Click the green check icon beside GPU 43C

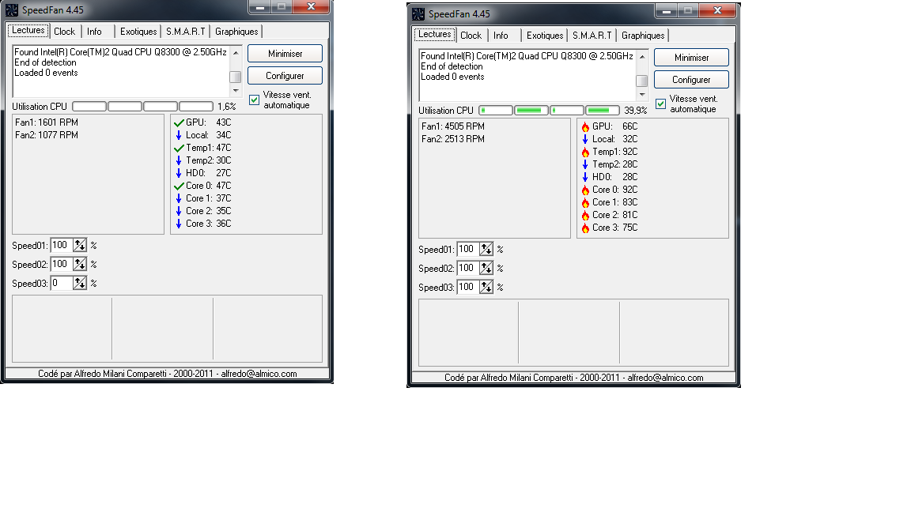tap(179, 122)
